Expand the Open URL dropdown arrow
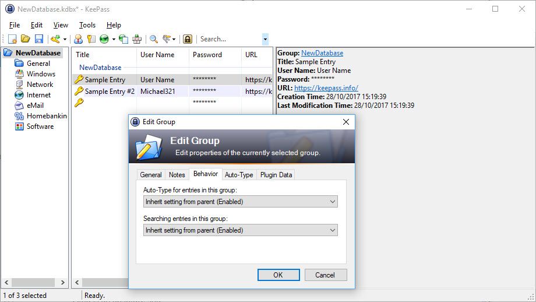Viewport: 536px width, 302px height. pyautogui.click(x=114, y=39)
